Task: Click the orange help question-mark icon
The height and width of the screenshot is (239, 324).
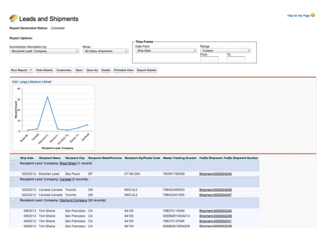Action: tap(313, 15)
